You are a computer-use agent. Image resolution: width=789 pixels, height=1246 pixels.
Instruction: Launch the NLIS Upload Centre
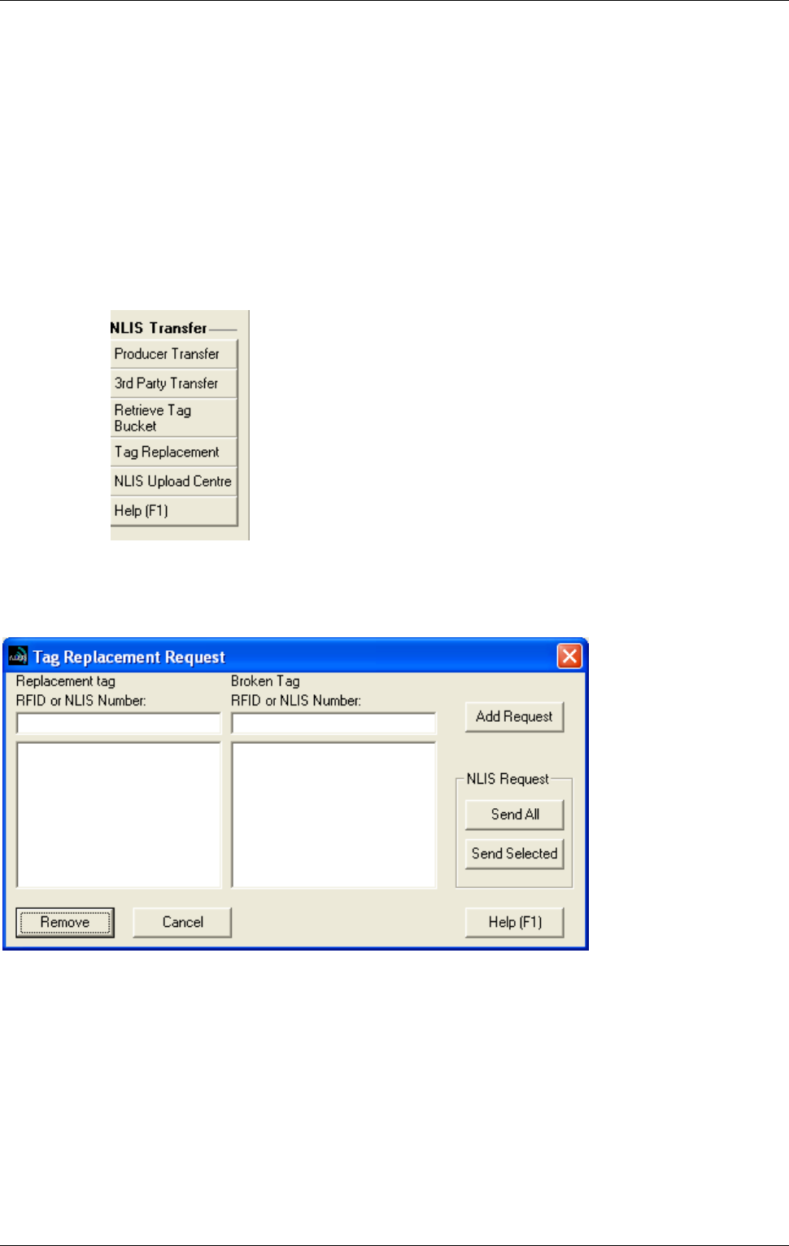[174, 481]
